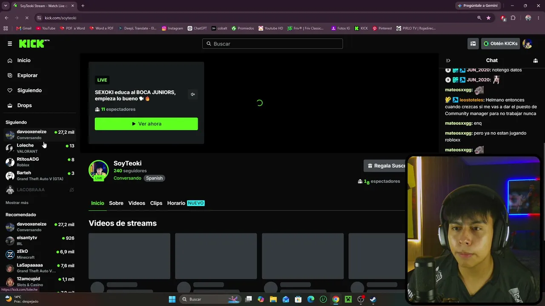The width and height of the screenshot is (545, 306).
Task: Open the Conversando category link under SoyTeoki
Action: (127, 178)
